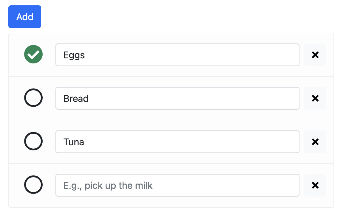
Task: Delete the Eggs todo item
Action: point(315,55)
